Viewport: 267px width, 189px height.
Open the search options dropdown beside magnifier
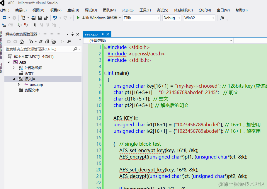(x=79, y=49)
